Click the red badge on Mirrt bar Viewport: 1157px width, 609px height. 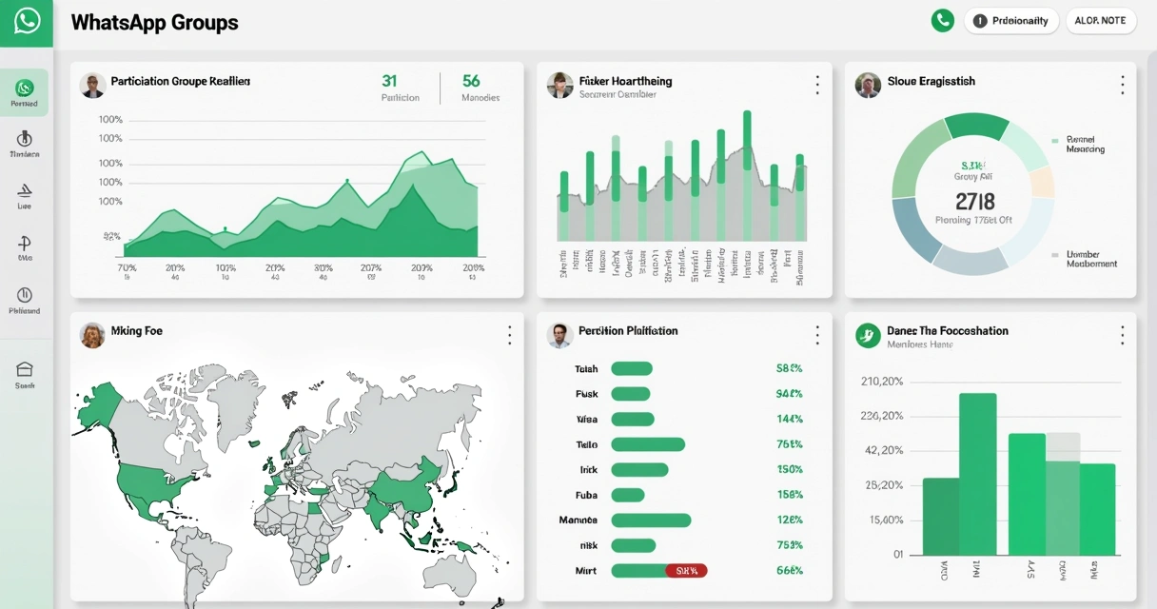tap(686, 571)
